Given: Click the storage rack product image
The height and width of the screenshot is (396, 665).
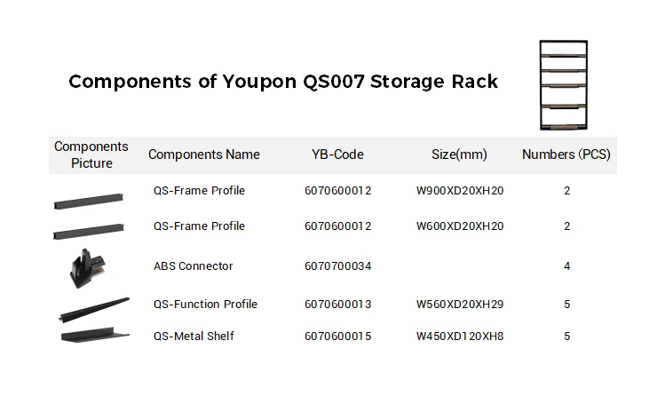Looking at the screenshot, I should (x=564, y=83).
